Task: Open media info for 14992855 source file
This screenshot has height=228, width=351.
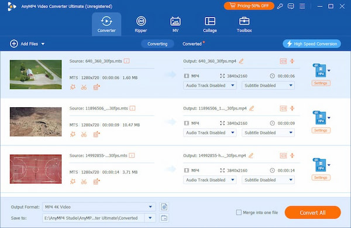Action: 132,155
